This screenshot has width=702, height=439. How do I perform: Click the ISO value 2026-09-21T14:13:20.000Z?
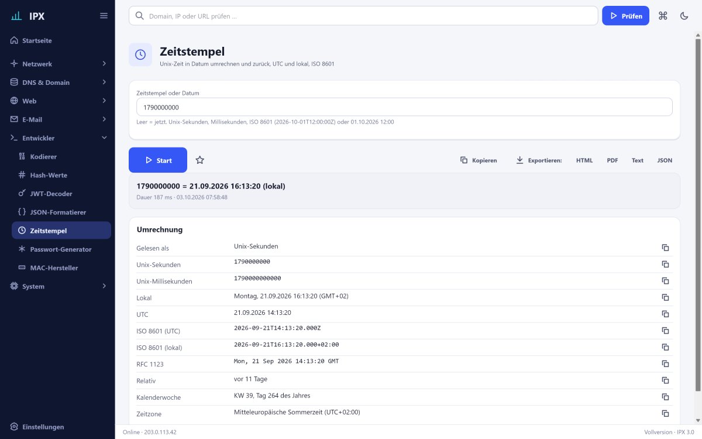point(277,328)
